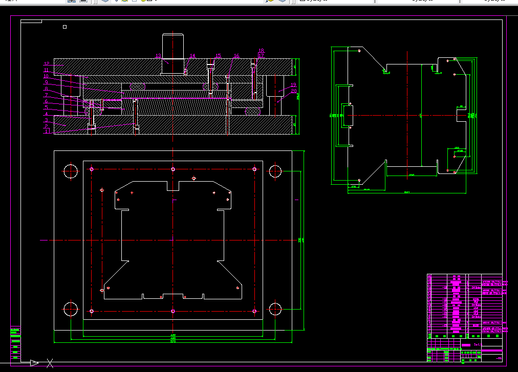Viewport: 518px width, 372px height.
Task: Select the 570 overall width dimension text
Action: point(173,341)
